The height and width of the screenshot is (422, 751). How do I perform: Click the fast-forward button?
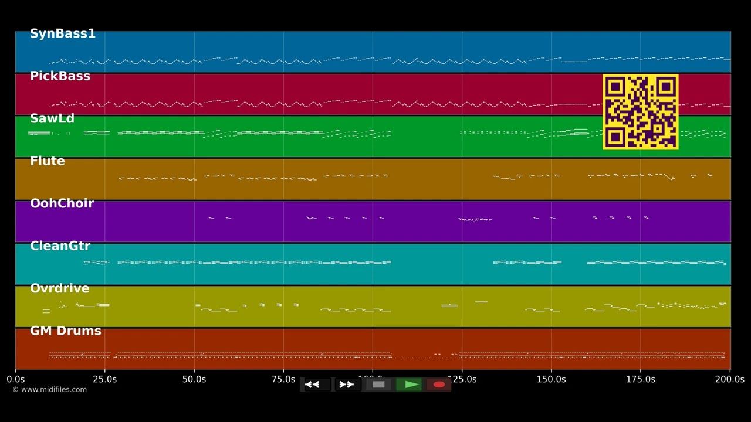[x=347, y=384]
